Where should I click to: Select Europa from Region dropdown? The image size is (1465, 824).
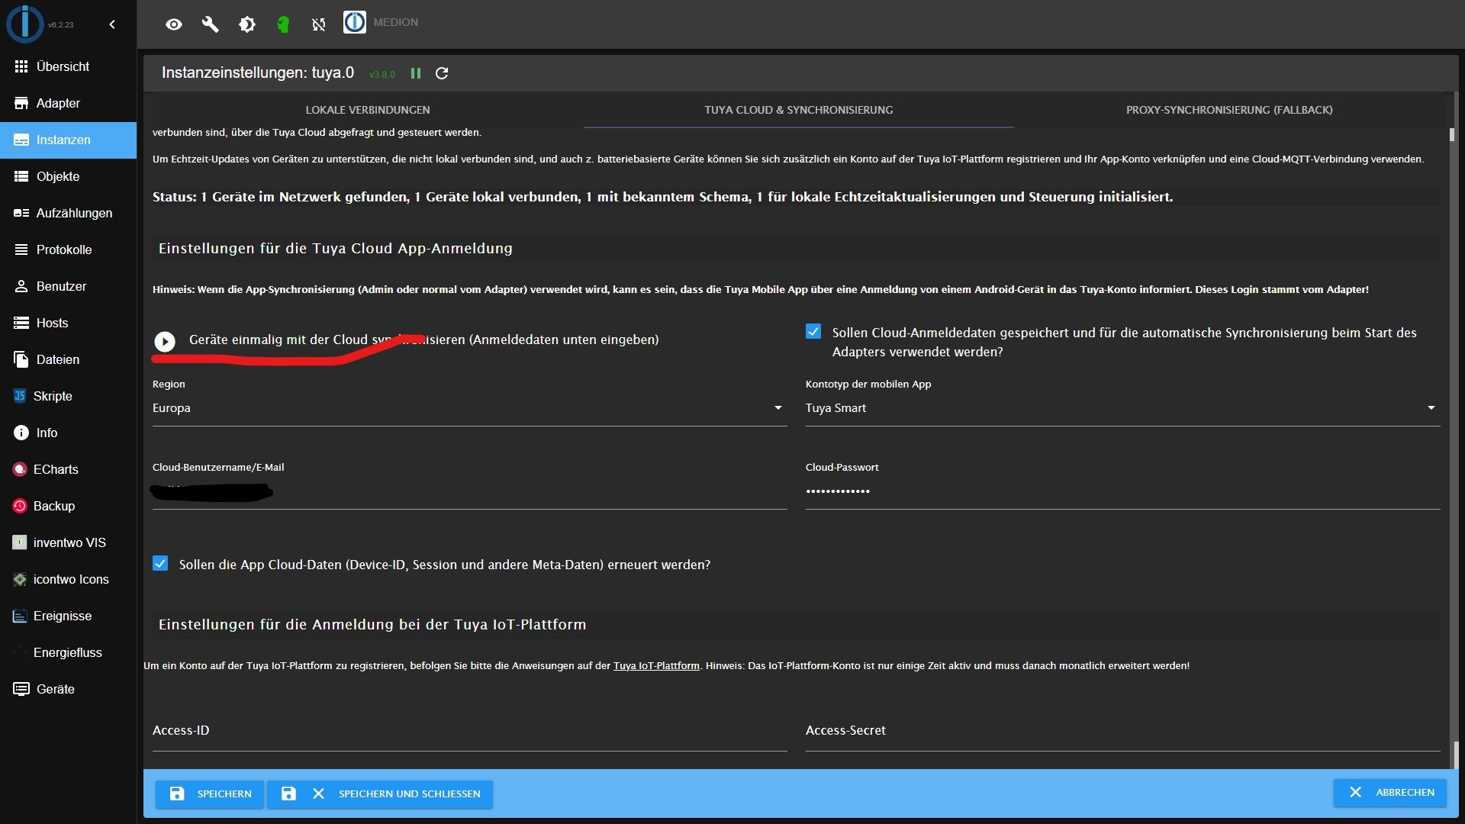468,407
